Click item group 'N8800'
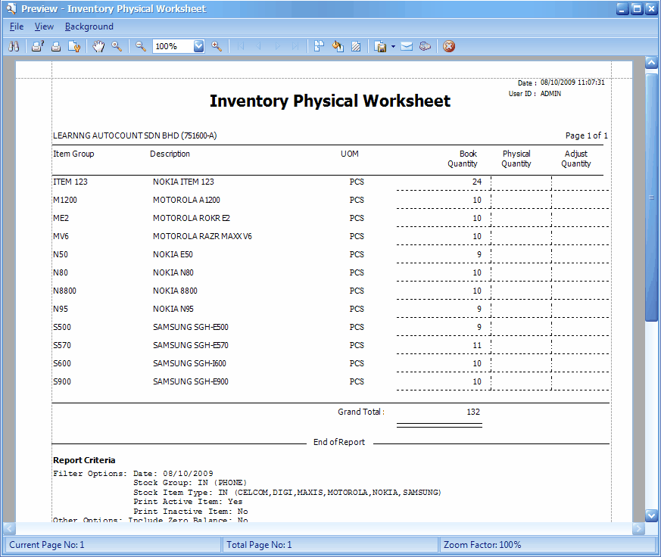Image resolution: width=661 pixels, height=557 pixels. pos(64,291)
